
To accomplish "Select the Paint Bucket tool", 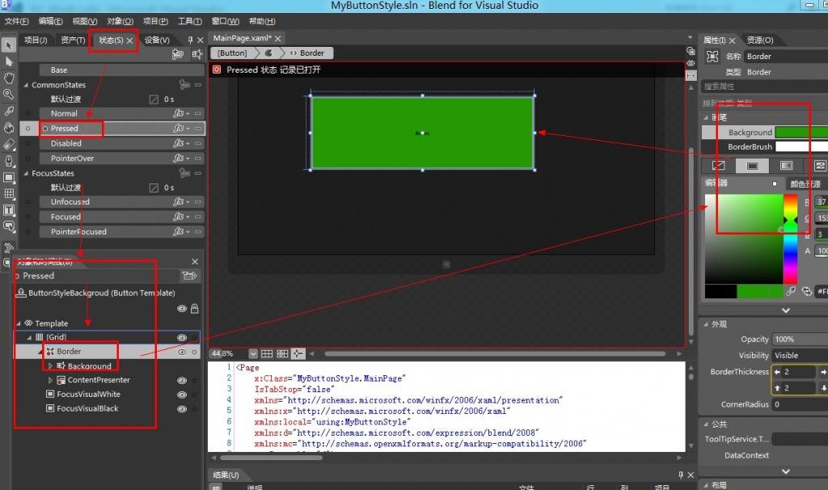I will (x=8, y=128).
